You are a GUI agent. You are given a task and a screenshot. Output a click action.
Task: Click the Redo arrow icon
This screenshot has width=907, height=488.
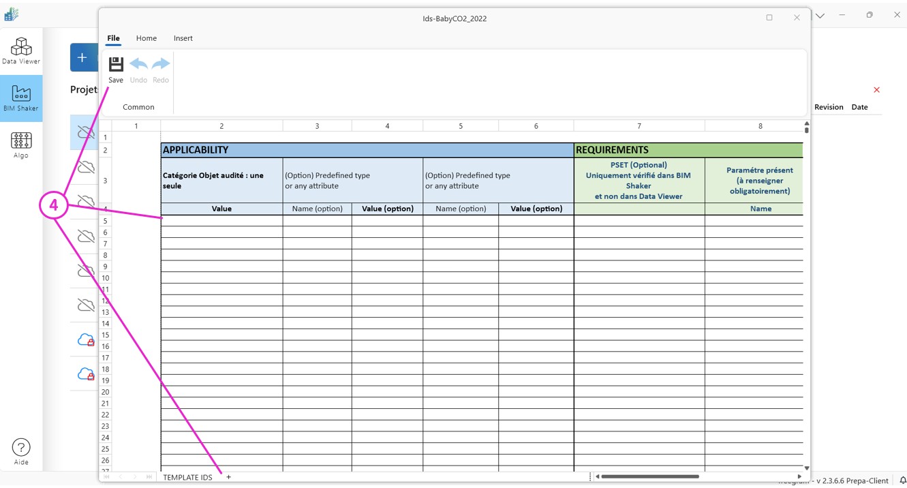tap(161, 65)
